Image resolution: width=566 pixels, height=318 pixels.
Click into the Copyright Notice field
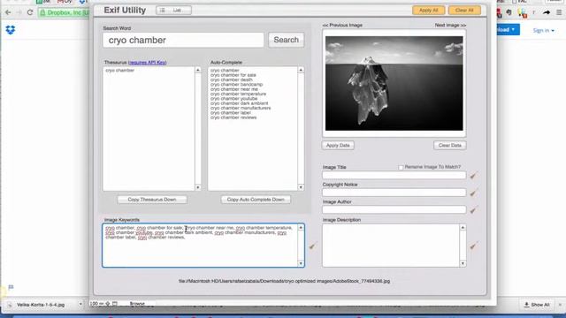click(394, 193)
